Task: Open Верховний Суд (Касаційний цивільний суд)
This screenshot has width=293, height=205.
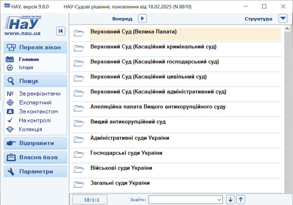Action: point(149,77)
